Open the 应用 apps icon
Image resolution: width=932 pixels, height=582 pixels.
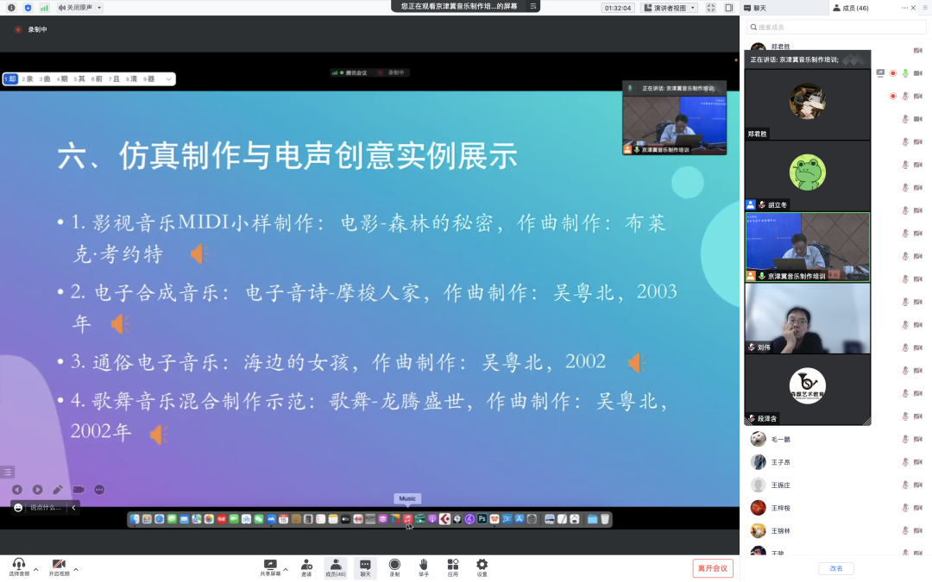click(453, 566)
